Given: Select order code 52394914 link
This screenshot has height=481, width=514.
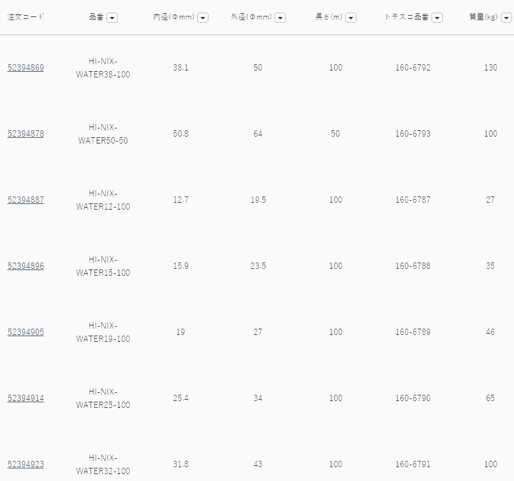Looking at the screenshot, I should click(x=26, y=398).
